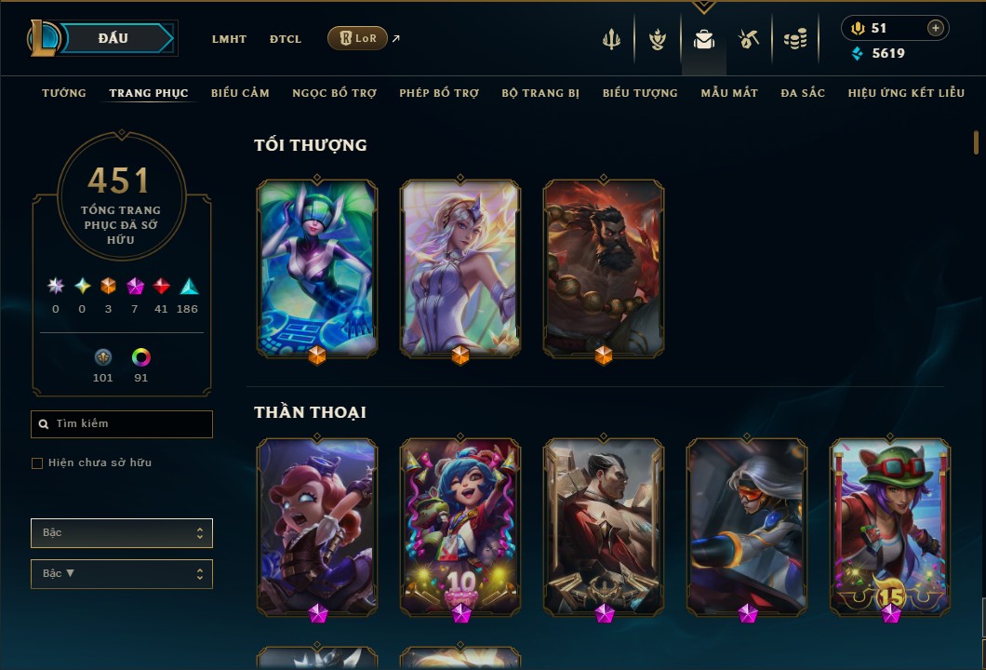Enable Hiện chưa sở hữu checkbox

coord(37,463)
